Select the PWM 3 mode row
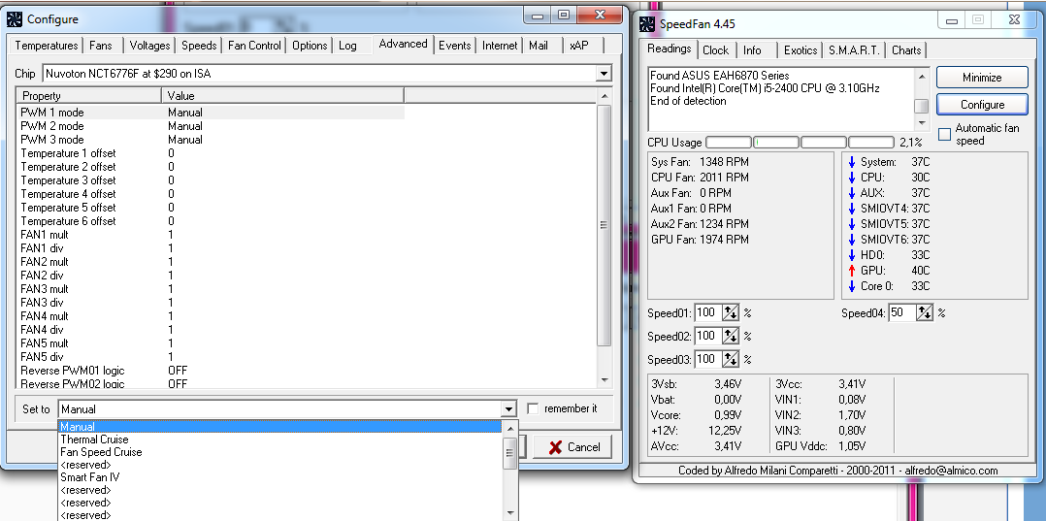Image resolution: width=1046 pixels, height=521 pixels. coord(211,140)
